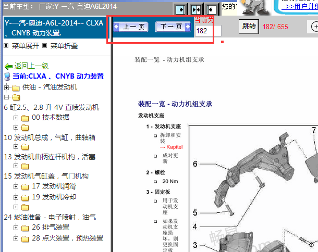
Task: Select 供油 - 汽油发动机 tree item
Action: pyautogui.click(x=50, y=87)
